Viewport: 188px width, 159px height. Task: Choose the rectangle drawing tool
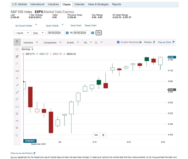point(17,107)
